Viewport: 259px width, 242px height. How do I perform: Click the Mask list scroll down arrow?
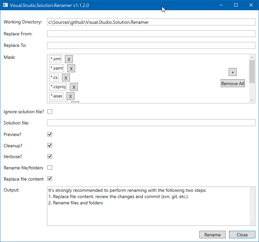pos(252,100)
